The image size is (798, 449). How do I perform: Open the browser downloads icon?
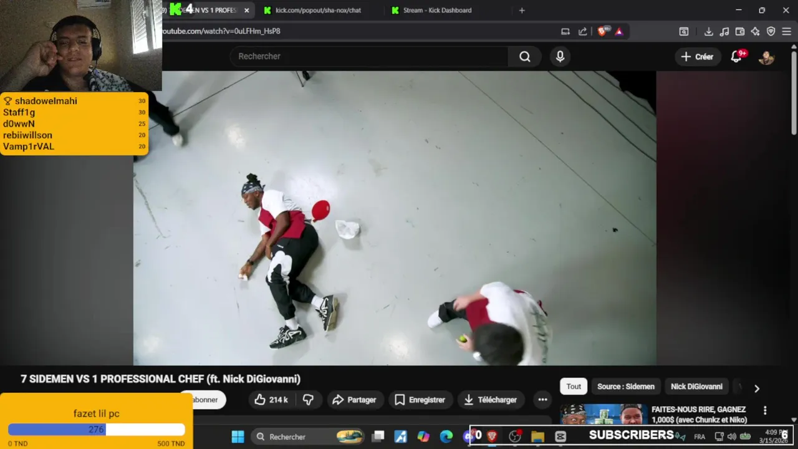point(709,32)
